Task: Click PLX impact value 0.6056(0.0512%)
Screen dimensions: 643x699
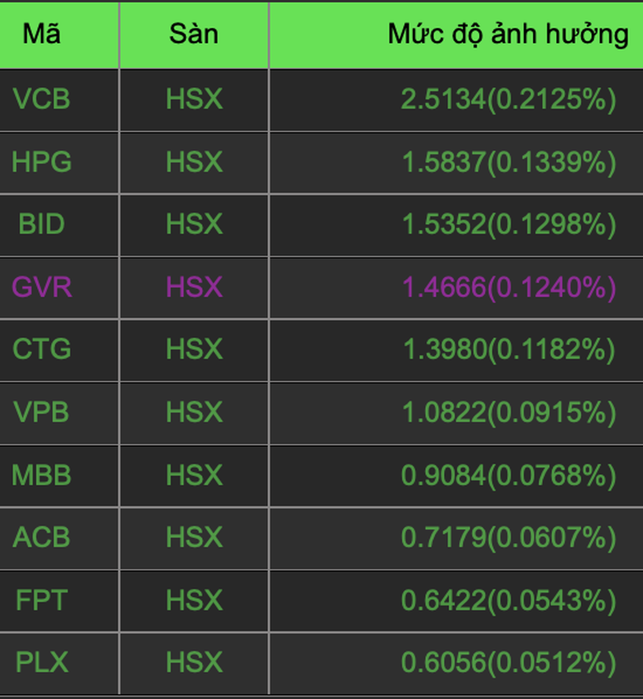Action: pos(508,662)
